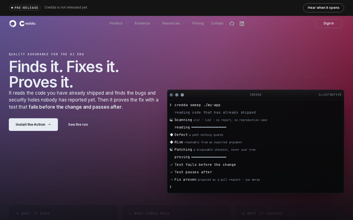Expand the Resources dropdown menu
Image resolution: width=353 pixels, height=220 pixels.
tap(174, 23)
